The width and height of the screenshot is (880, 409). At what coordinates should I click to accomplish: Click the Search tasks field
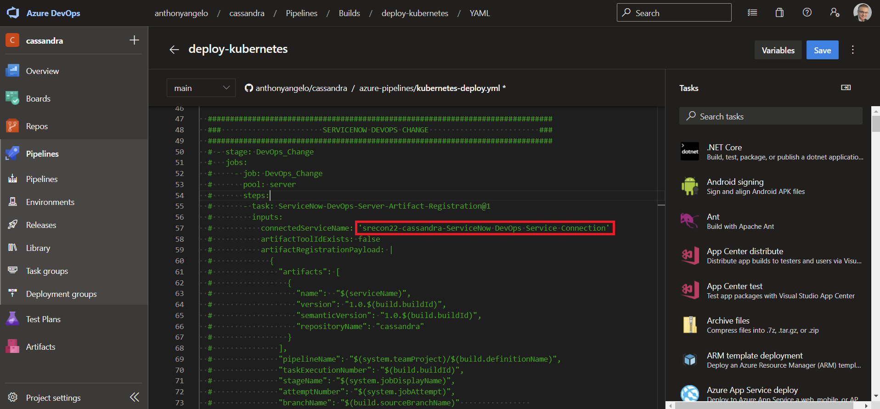[x=771, y=116]
